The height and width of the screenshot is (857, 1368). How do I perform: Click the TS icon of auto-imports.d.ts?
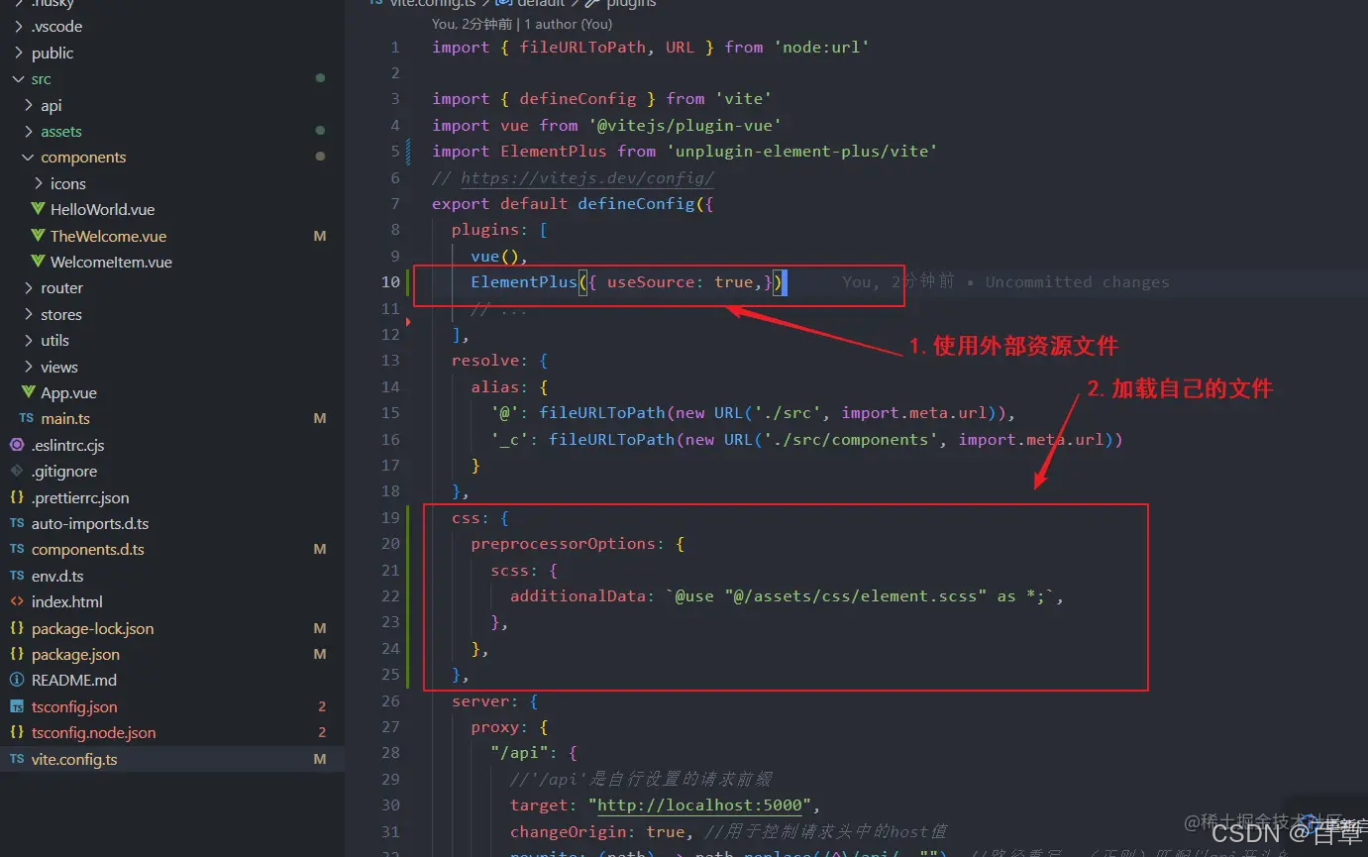17,524
